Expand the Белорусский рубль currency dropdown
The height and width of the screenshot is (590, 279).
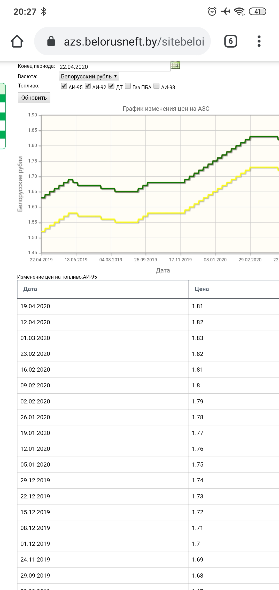(89, 76)
